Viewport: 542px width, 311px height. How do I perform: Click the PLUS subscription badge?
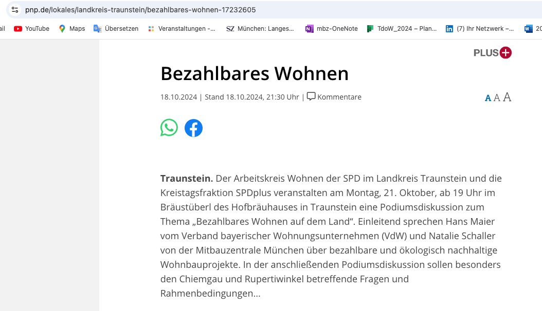(x=492, y=52)
